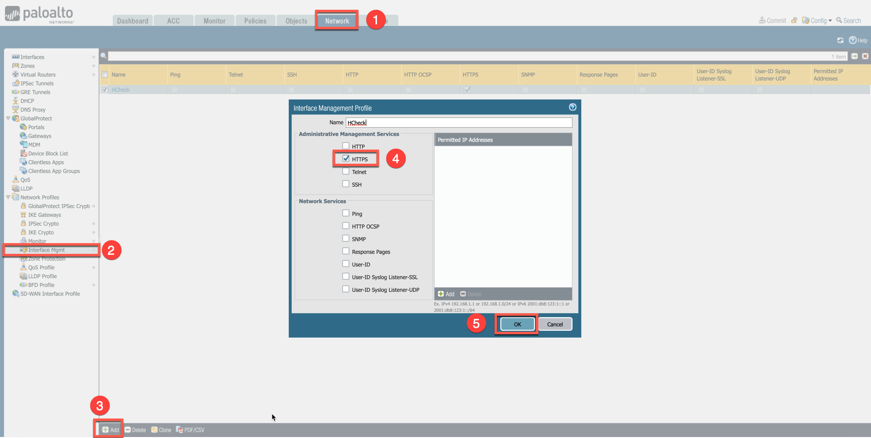
Task: Enable the Ping network service checkbox
Action: point(346,213)
